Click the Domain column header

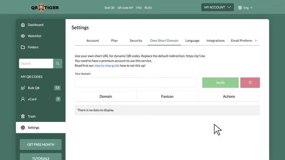coord(106,96)
